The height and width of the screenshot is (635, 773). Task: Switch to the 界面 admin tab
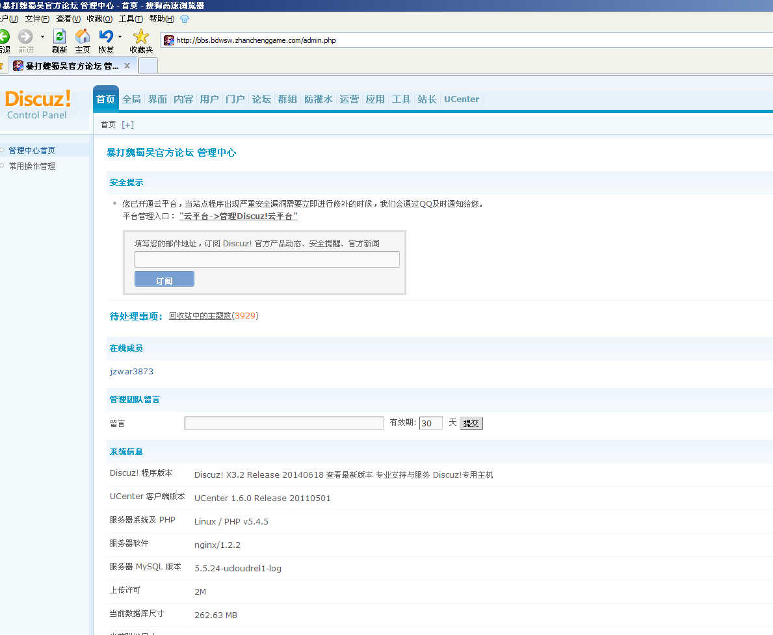[x=157, y=99]
